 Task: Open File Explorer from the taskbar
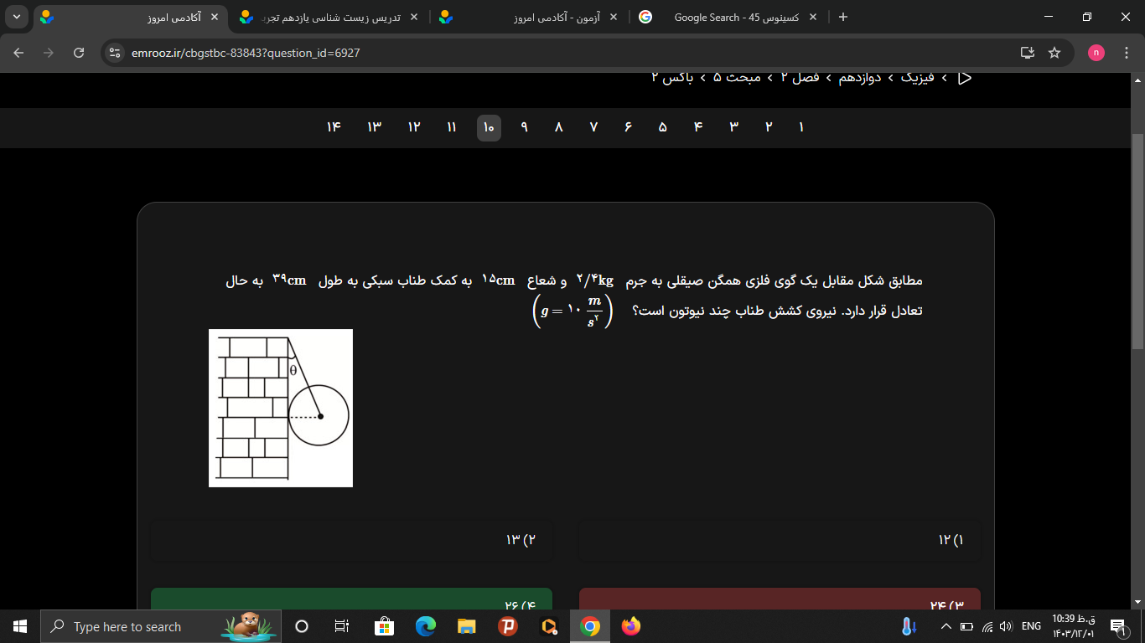(x=467, y=626)
